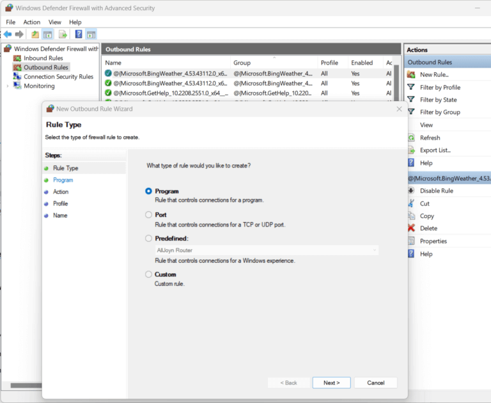Click Filter by State action
Viewport: 491px width, 403px height.
click(x=438, y=100)
